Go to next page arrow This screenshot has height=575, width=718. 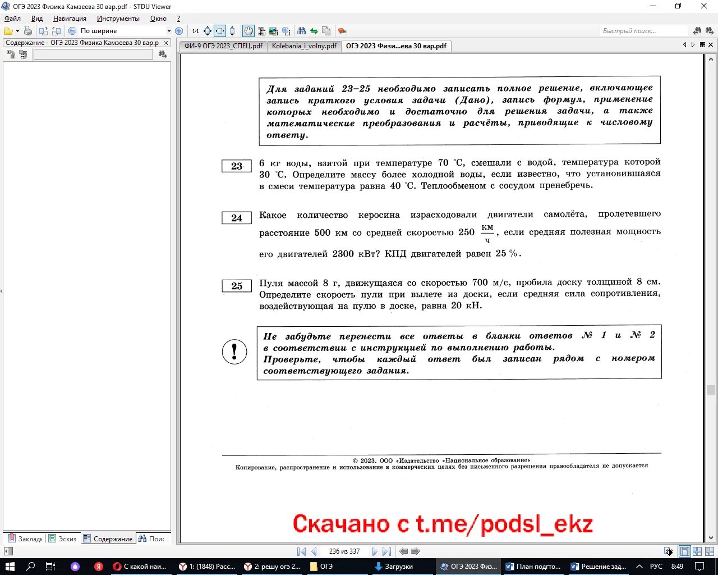tap(375, 551)
